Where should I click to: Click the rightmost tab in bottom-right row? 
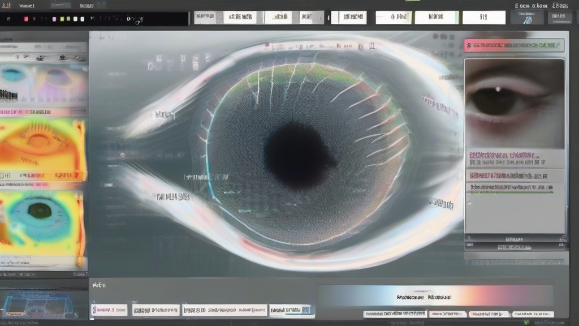click(533, 314)
